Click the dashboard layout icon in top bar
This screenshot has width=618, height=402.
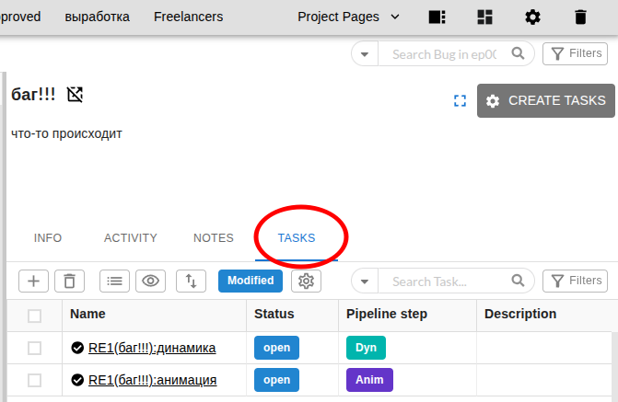pyautogui.click(x=485, y=17)
